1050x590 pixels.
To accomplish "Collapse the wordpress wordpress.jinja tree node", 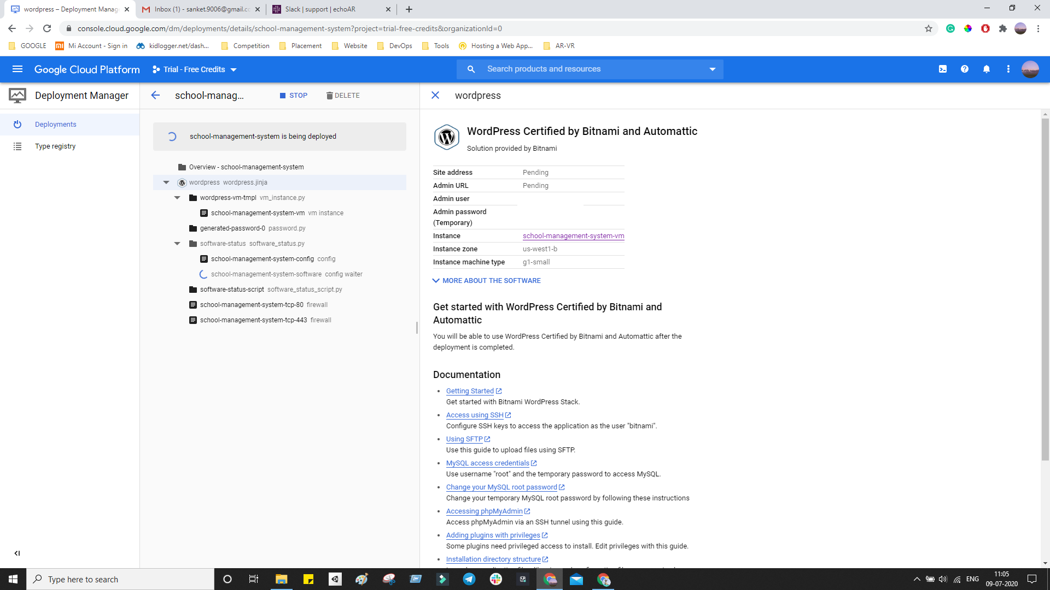I will (x=166, y=182).
